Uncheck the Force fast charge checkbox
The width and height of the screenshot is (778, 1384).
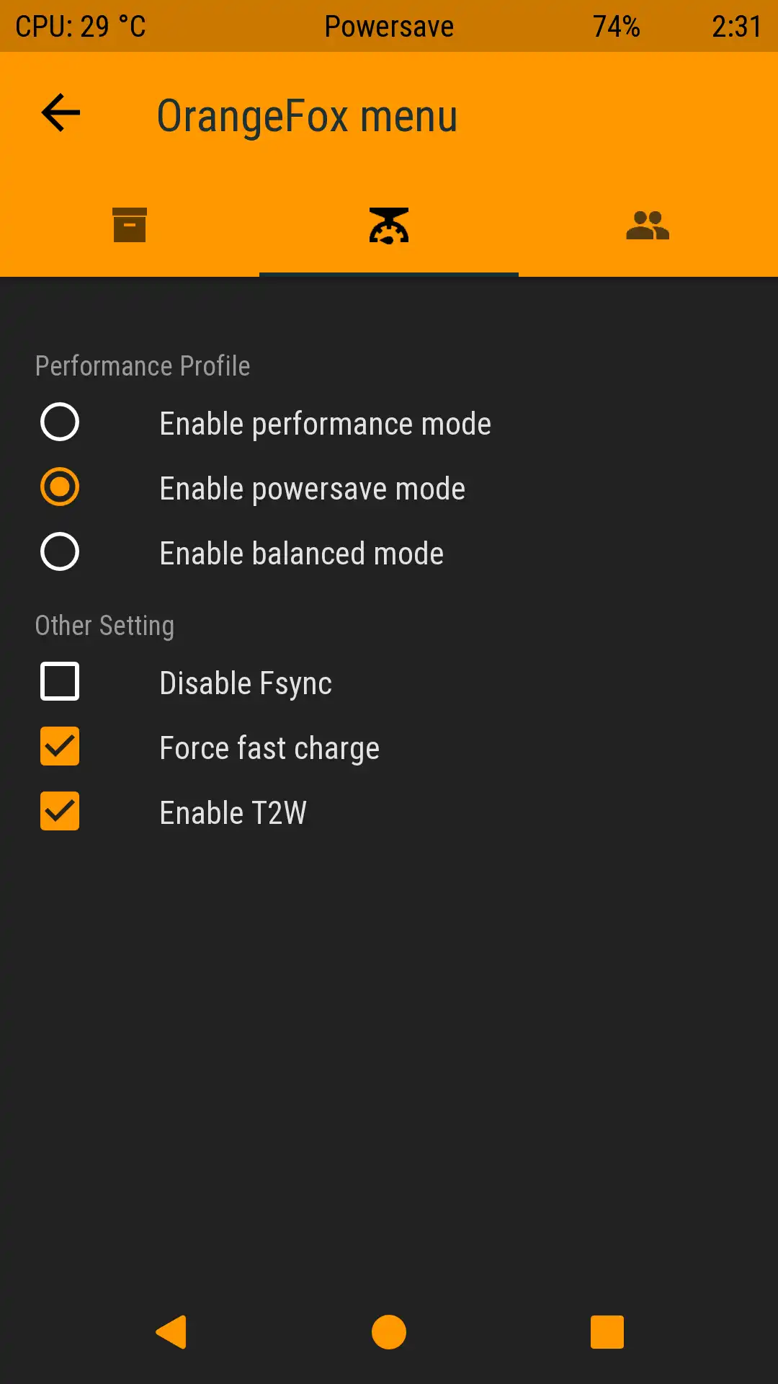pyautogui.click(x=60, y=747)
